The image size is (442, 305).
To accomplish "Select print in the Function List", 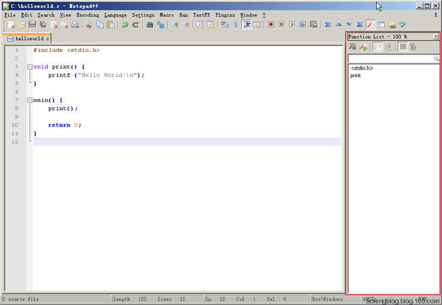I will 355,76.
